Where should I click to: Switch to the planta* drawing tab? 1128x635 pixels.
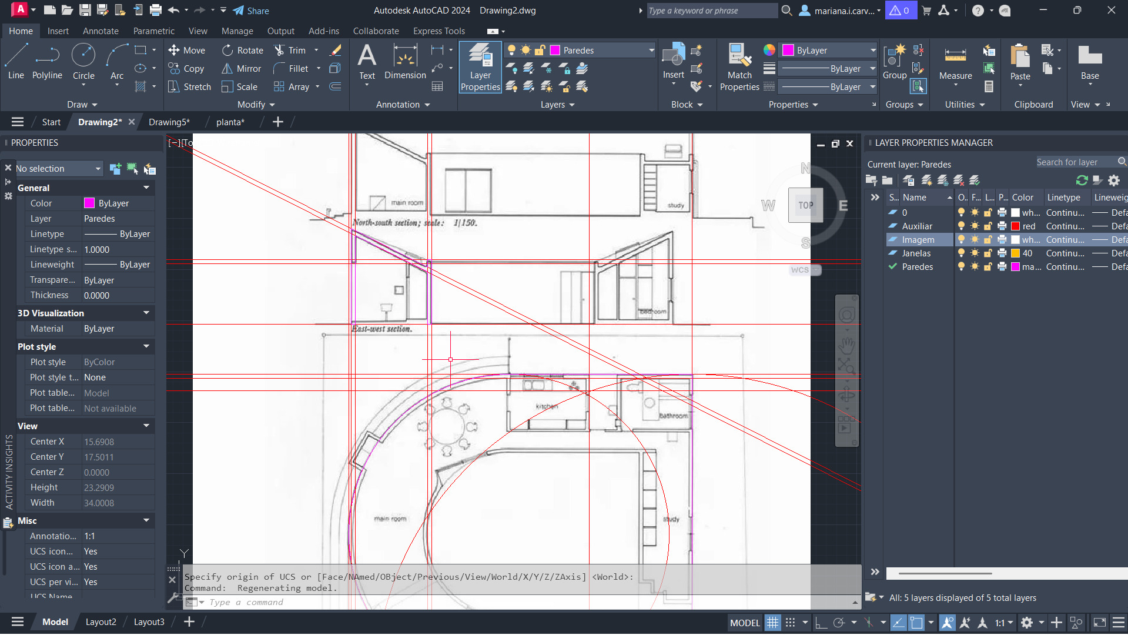pyautogui.click(x=230, y=122)
